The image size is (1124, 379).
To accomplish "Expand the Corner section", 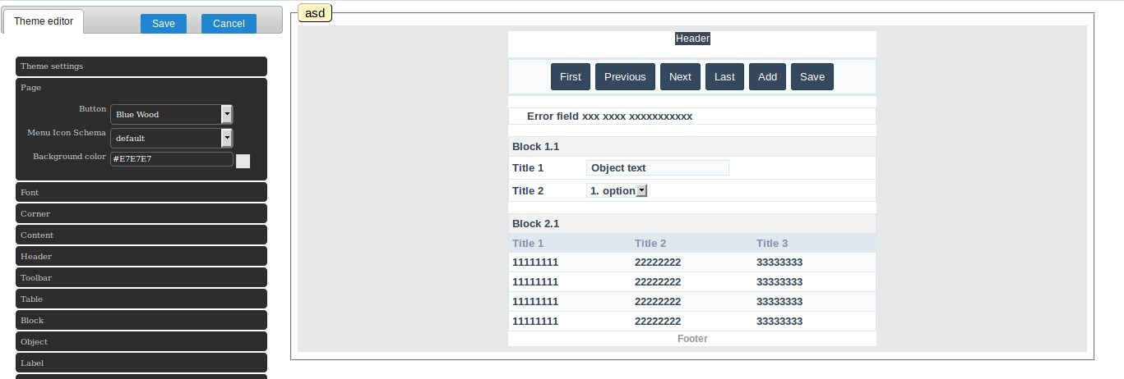I will pos(141,213).
